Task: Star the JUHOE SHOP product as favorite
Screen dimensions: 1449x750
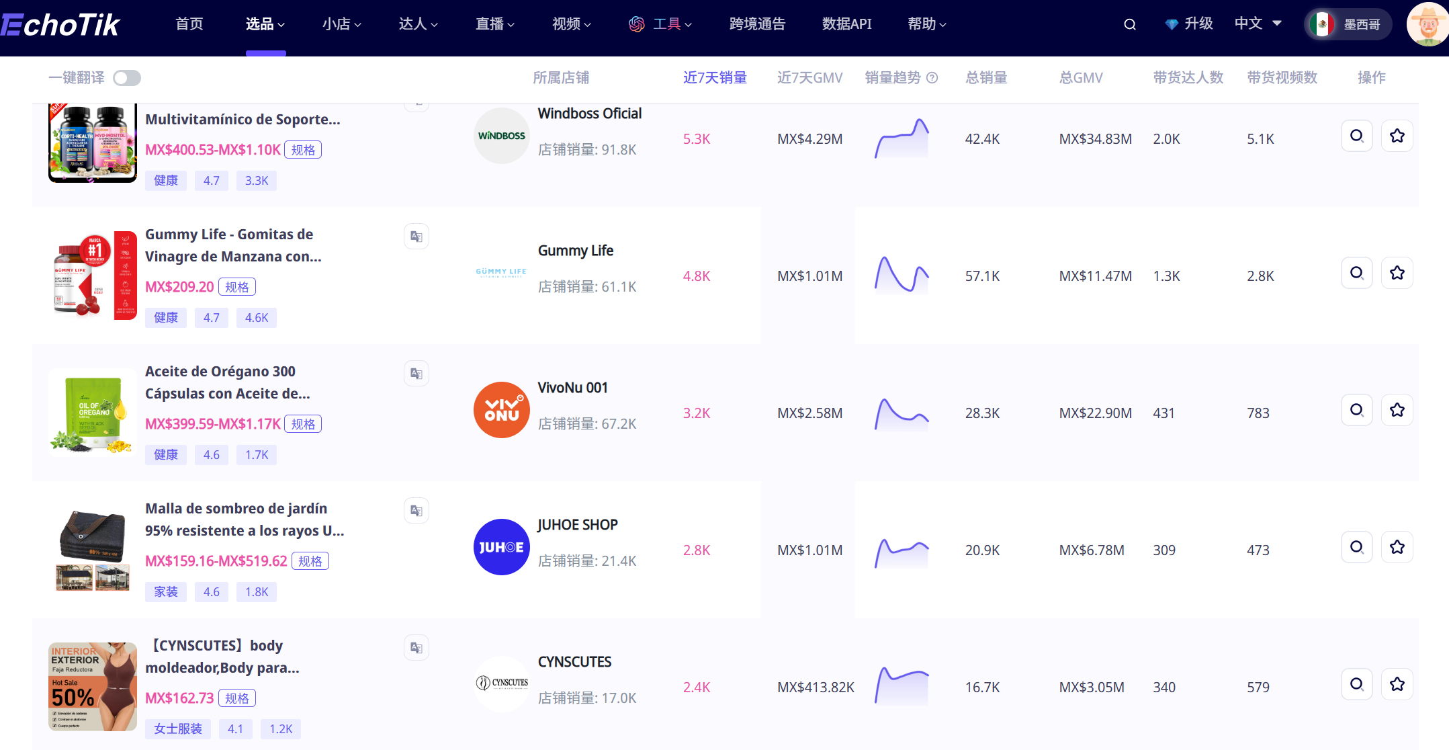Action: tap(1397, 547)
